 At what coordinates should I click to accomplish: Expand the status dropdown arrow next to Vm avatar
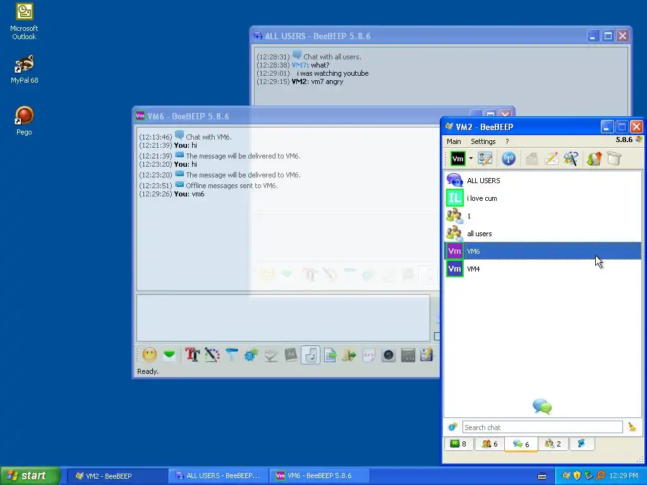471,159
